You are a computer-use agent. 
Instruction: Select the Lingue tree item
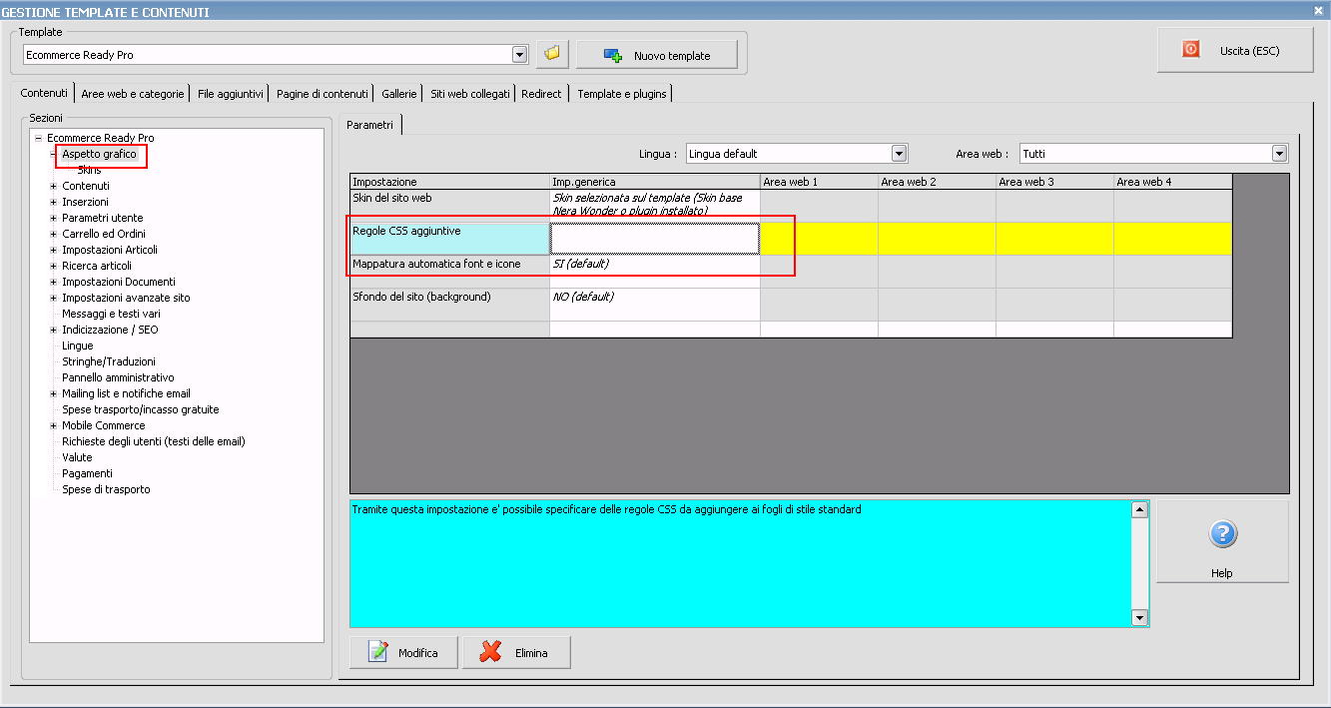(x=78, y=346)
